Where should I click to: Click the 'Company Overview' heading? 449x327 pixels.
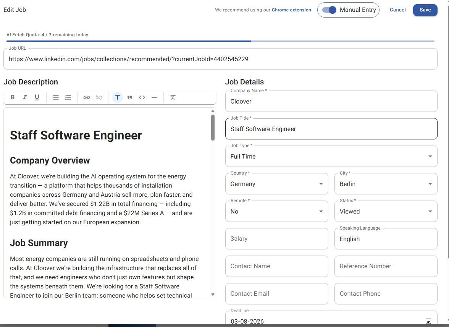pyautogui.click(x=50, y=160)
